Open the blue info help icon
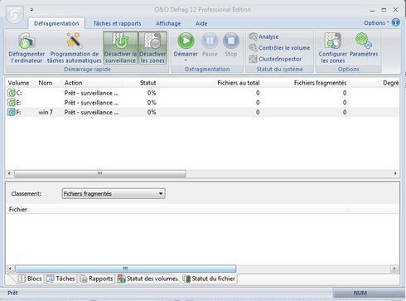The height and width of the screenshot is (301, 406). click(396, 22)
